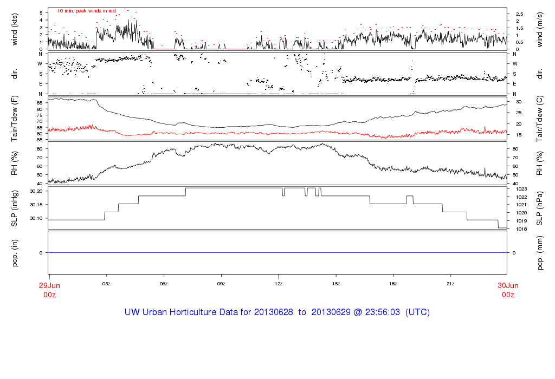
Task: Click the '30.10' SLP inHg tick value
Action: 36,218
